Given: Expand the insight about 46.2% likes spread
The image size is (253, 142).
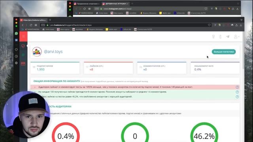Looking at the screenshot, I should tap(135, 97).
